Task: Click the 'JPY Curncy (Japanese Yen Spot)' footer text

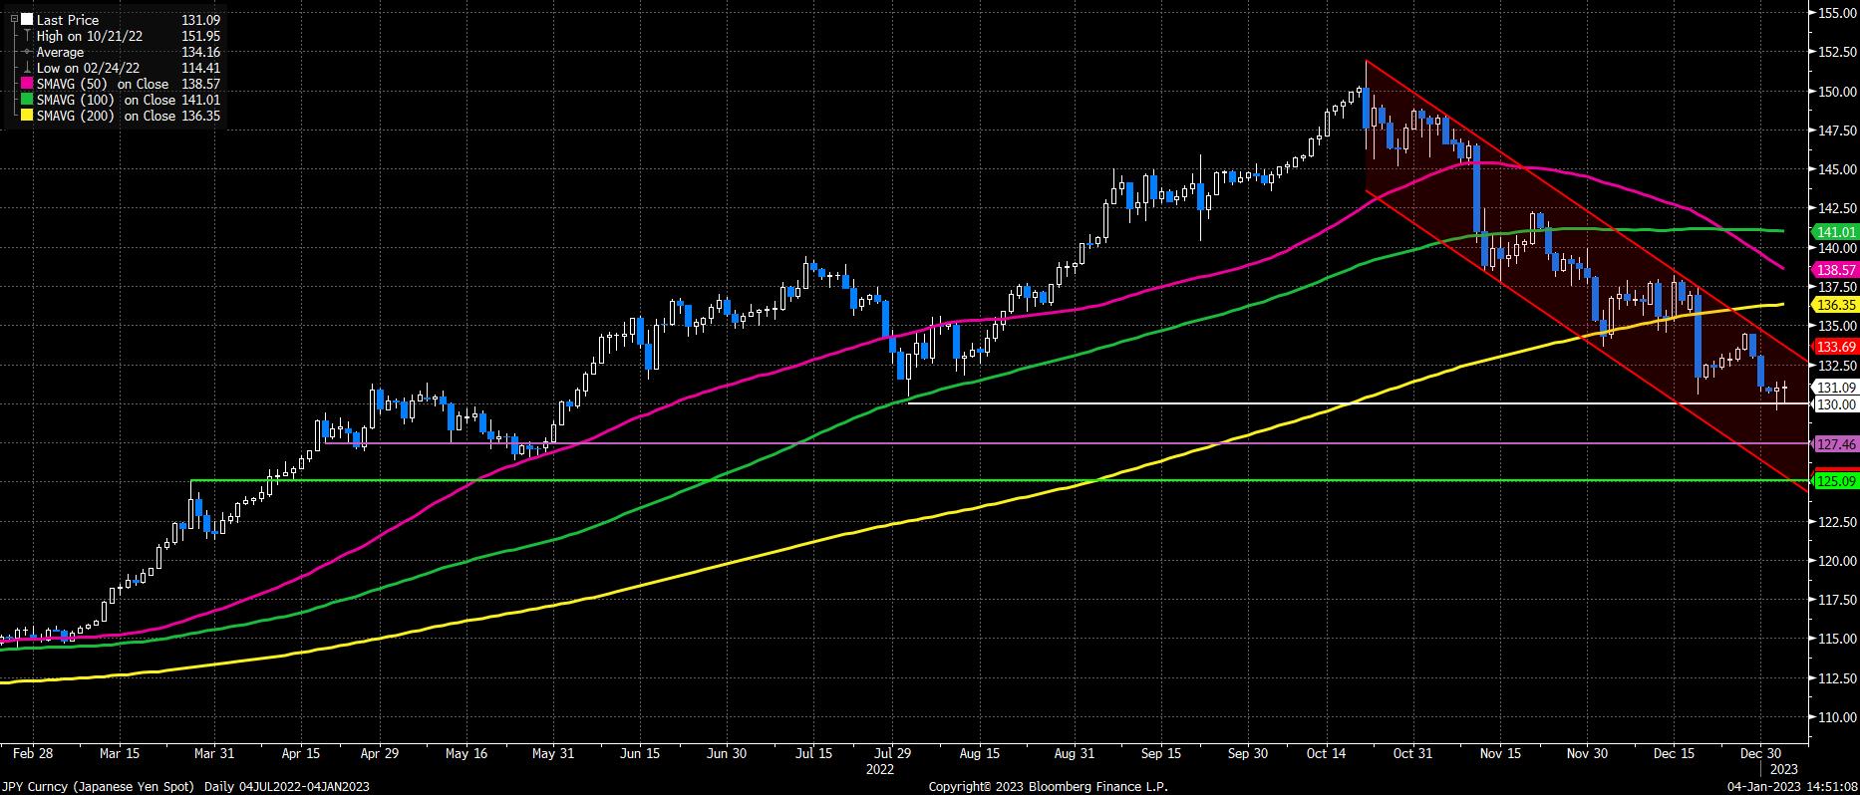Action: point(100,786)
